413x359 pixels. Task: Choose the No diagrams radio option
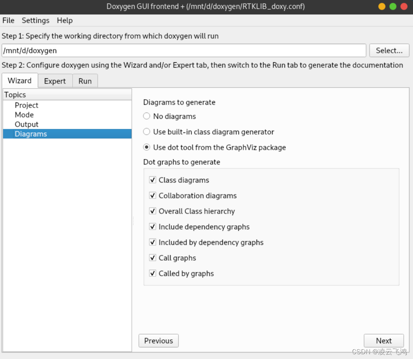(147, 116)
